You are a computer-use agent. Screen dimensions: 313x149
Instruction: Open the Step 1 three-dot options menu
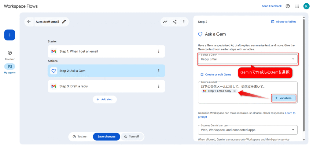[159, 51]
